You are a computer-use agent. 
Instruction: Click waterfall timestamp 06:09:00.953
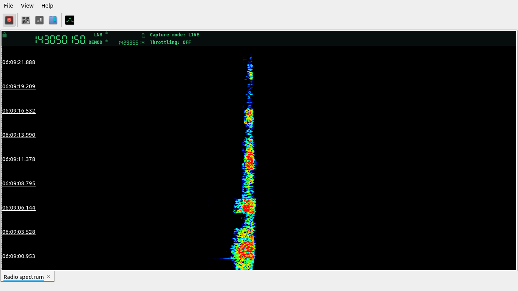19,256
